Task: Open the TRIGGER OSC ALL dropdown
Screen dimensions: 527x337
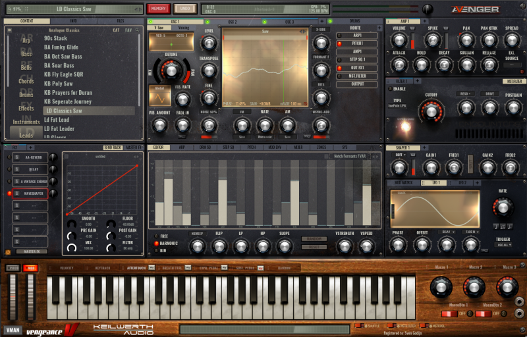Action: 503,245
